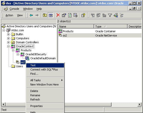Choose Delete in the context menu
Screen dimensions: 143x113
coord(45,91)
